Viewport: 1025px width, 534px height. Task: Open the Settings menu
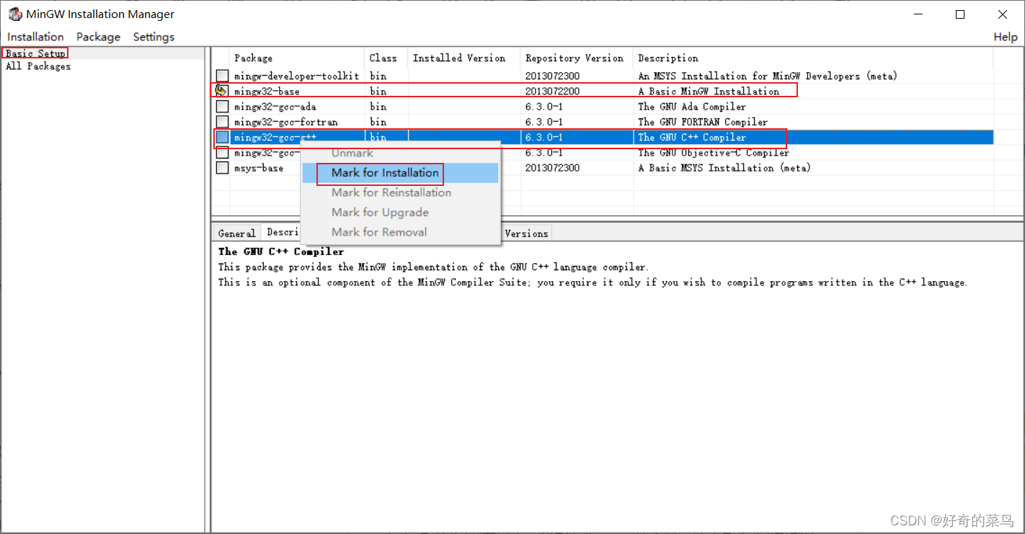[154, 37]
